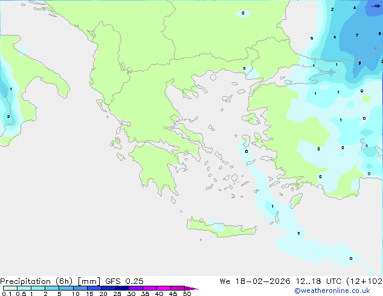Click the legend value label '10'

(76, 294)
